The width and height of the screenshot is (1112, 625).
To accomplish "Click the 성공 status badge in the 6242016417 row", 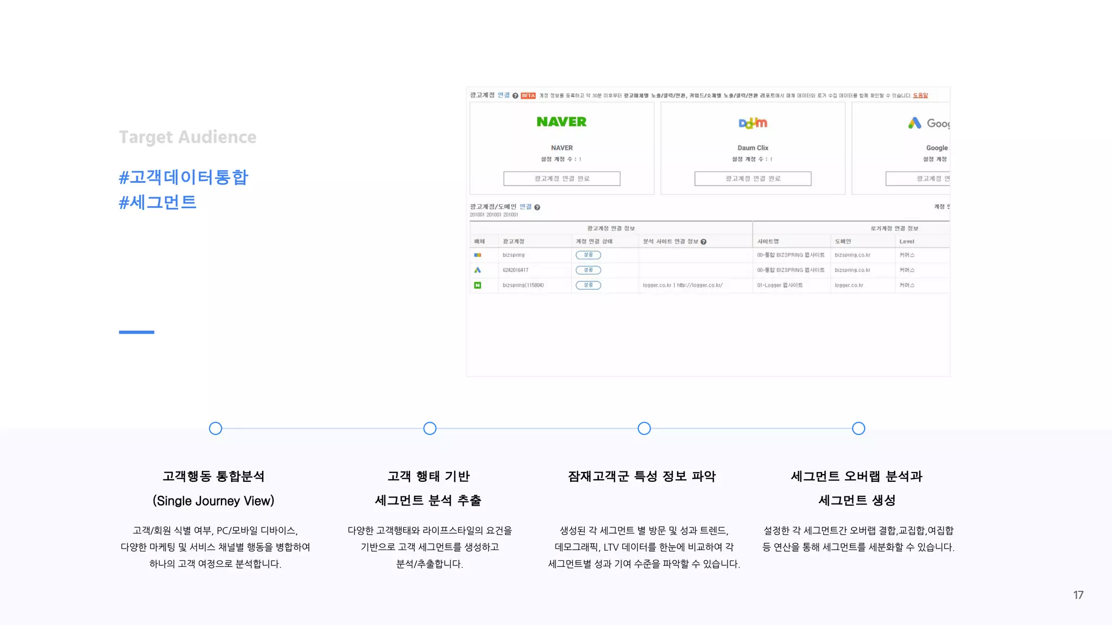I will pos(589,270).
